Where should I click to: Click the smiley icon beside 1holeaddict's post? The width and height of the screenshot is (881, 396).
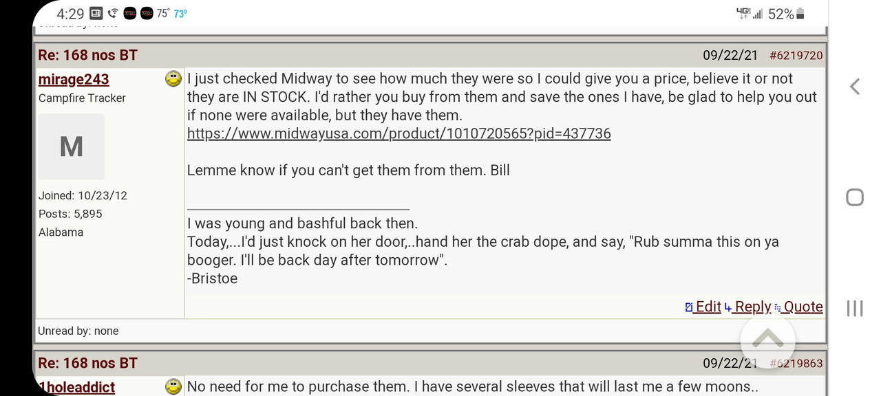click(173, 386)
